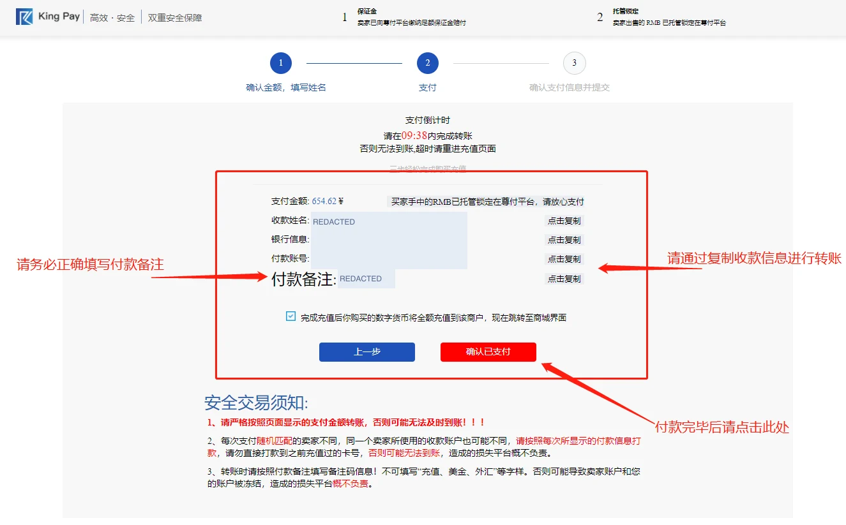This screenshot has width=846, height=525.
Task: Click the 托管锁定 header title
Action: click(x=626, y=11)
